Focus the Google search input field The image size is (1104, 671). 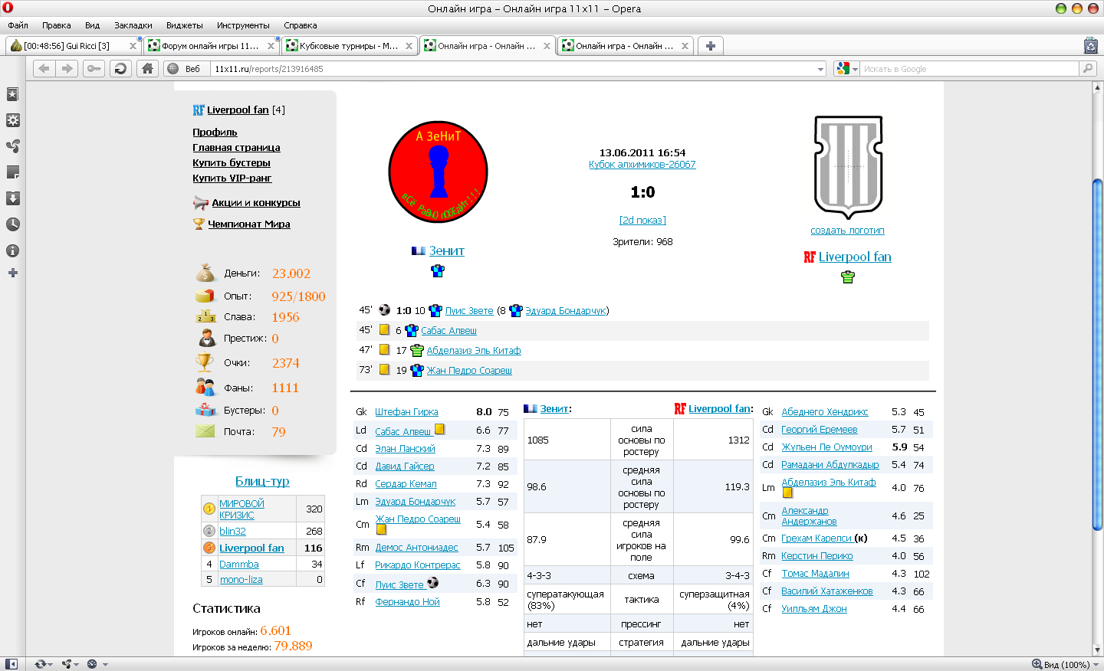point(969,69)
